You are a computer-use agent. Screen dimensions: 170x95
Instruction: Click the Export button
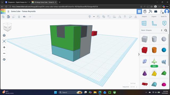click(154, 16)
